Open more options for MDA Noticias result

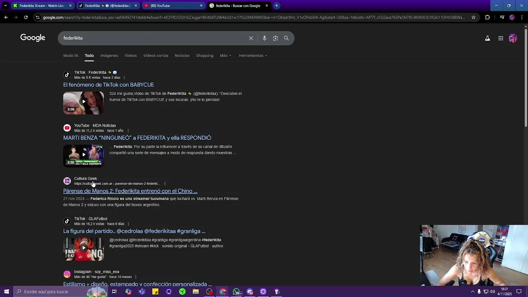(128, 131)
